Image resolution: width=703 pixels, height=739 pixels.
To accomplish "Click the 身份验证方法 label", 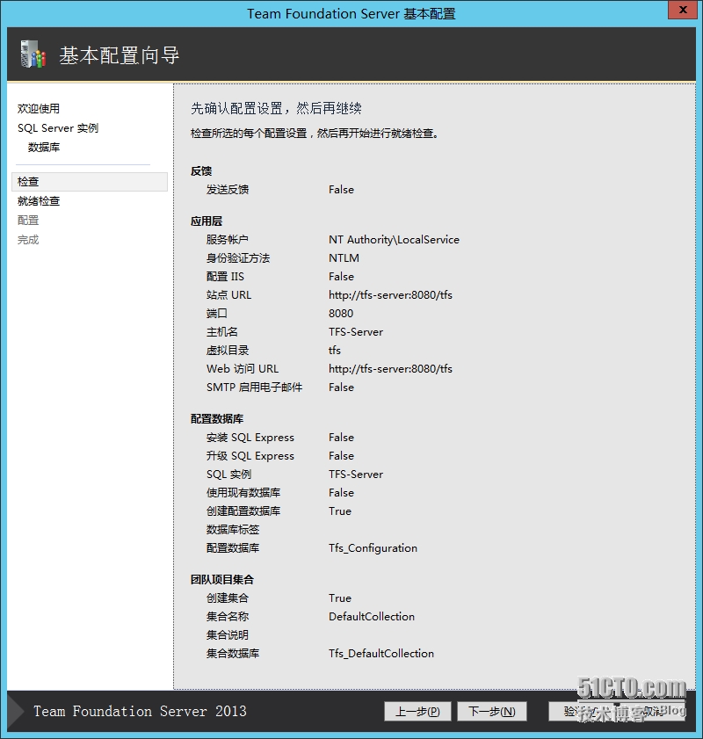I will (238, 257).
